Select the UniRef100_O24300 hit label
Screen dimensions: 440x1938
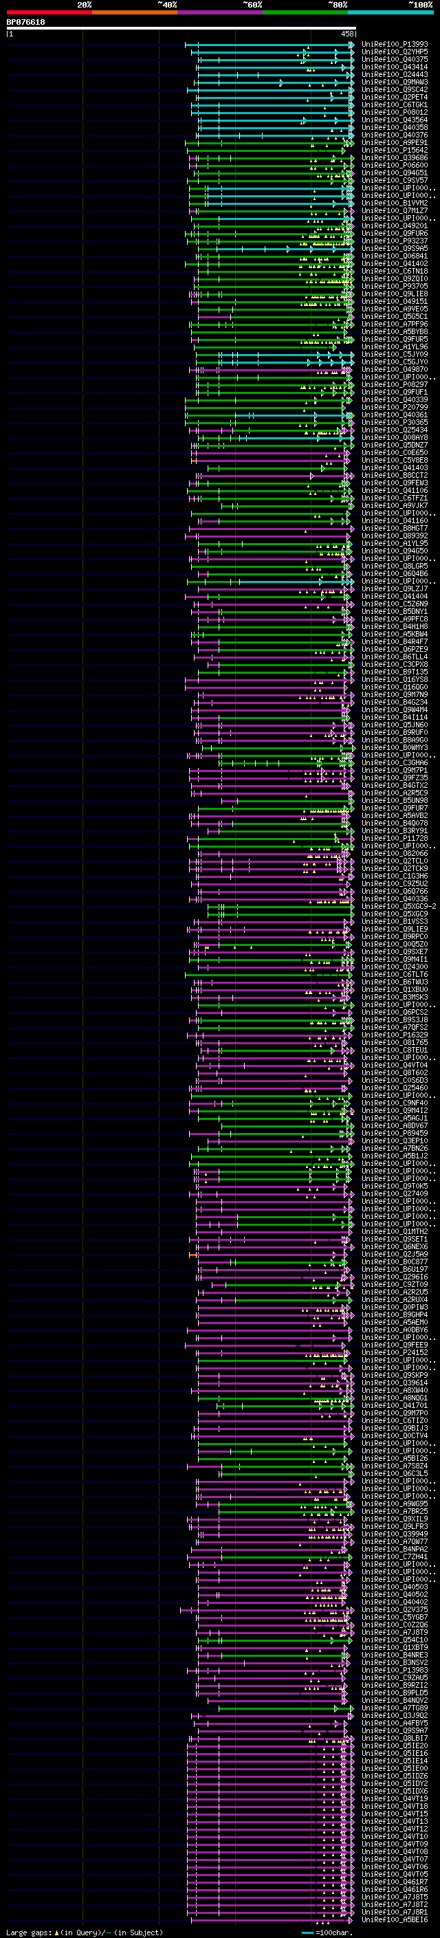click(x=395, y=967)
